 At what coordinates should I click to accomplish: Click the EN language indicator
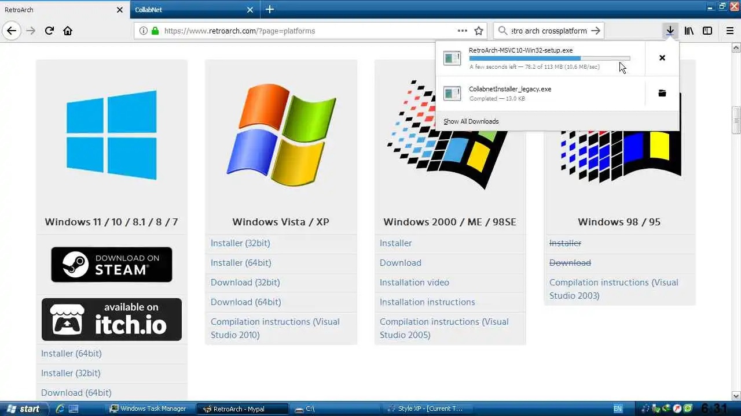[x=618, y=408]
